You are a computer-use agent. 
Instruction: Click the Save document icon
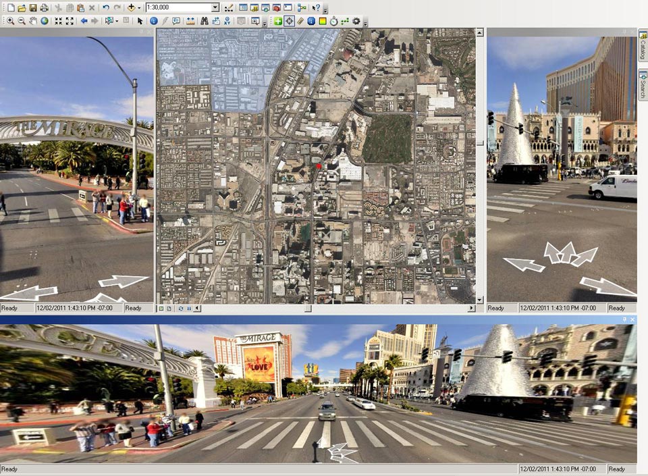[x=32, y=7]
